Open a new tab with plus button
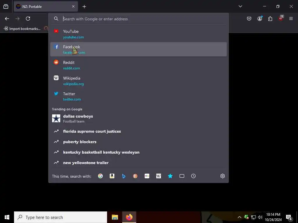Image resolution: width=298 pixels, height=223 pixels. [84, 7]
